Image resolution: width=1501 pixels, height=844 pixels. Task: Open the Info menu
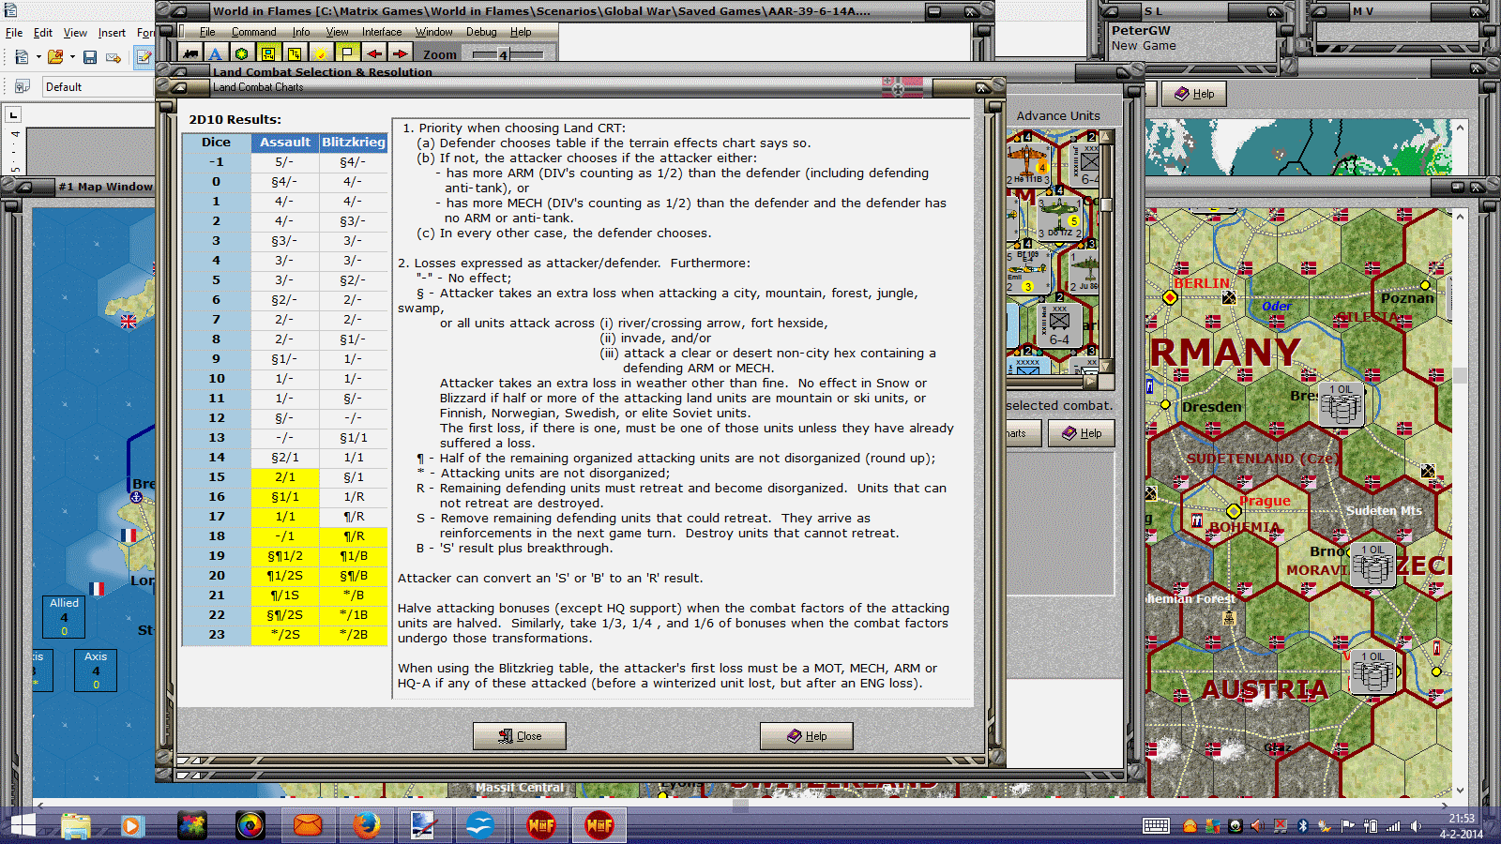(301, 32)
